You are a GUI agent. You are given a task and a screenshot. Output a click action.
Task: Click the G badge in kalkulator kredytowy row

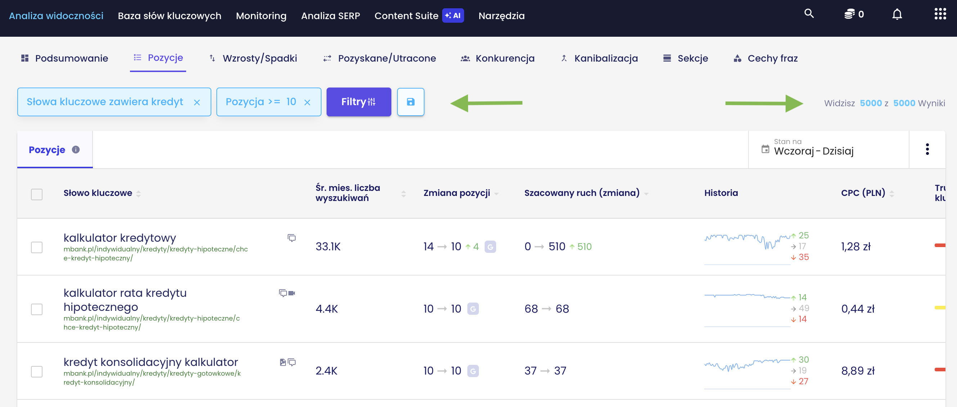coord(490,246)
